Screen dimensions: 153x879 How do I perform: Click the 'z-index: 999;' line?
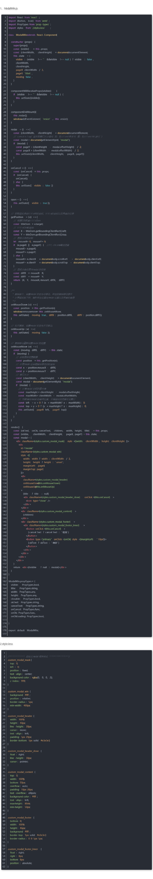point(18,681)
